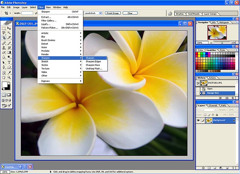Switch to the Actions tab
Image resolution: width=240 pixels, height=174 pixels.
point(212,78)
